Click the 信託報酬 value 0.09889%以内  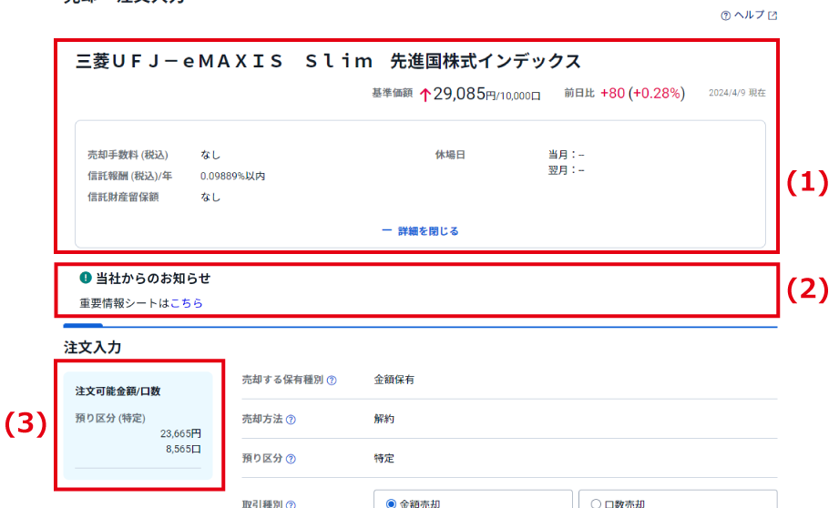(233, 176)
